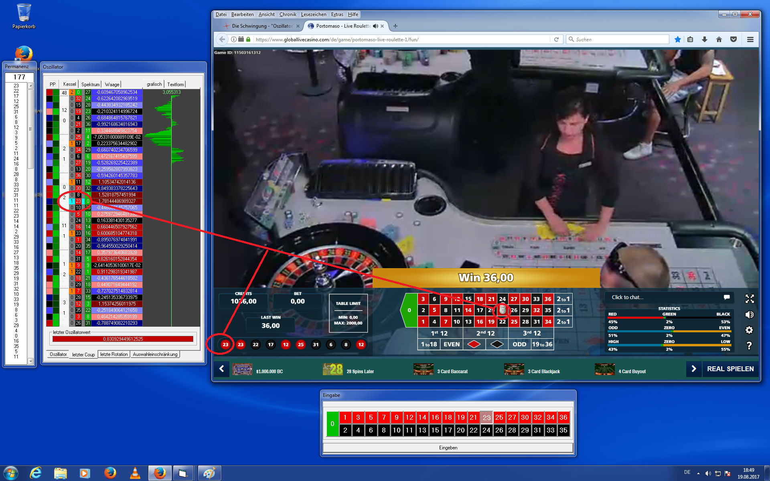Select number 17 in Eingabe grid
This screenshot has height=481, width=770.
448,430
